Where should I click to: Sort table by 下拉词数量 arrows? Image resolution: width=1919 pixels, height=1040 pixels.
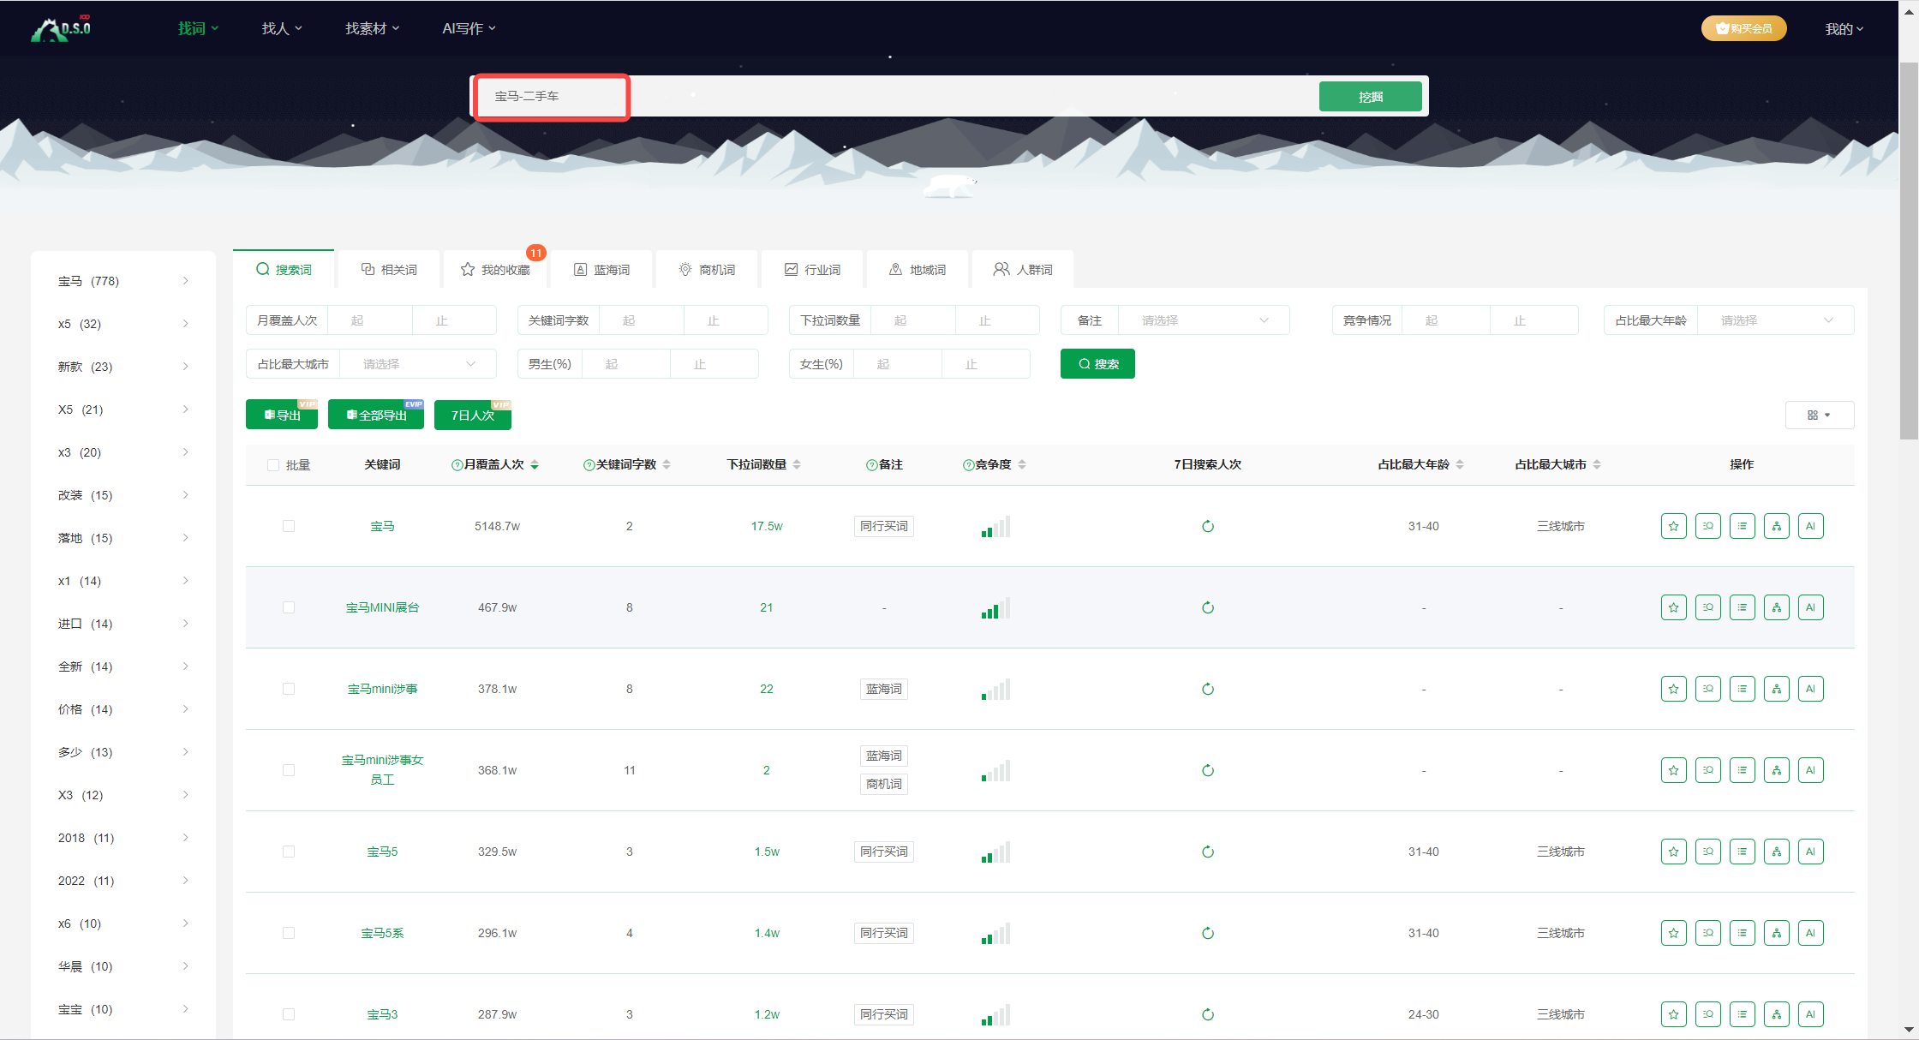pyautogui.click(x=797, y=464)
